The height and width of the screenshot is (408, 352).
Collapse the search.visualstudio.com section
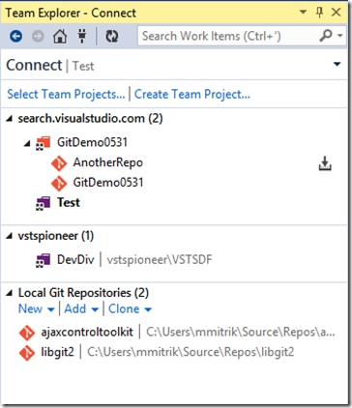point(10,119)
